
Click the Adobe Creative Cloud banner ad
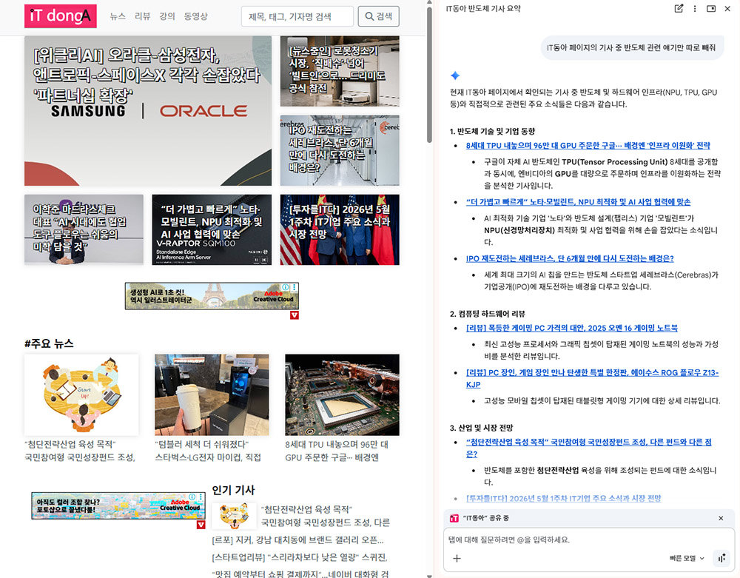[x=212, y=296]
